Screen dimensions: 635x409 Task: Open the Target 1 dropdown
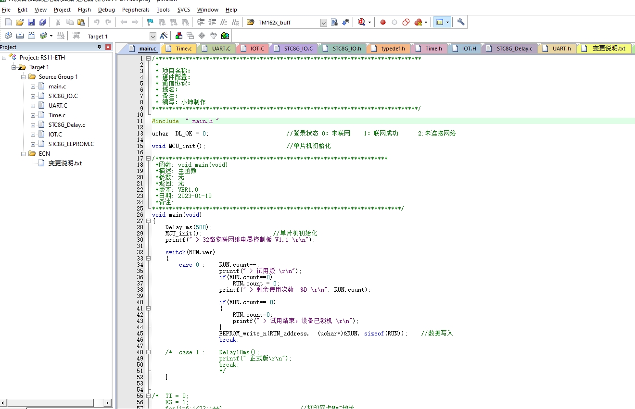(153, 37)
